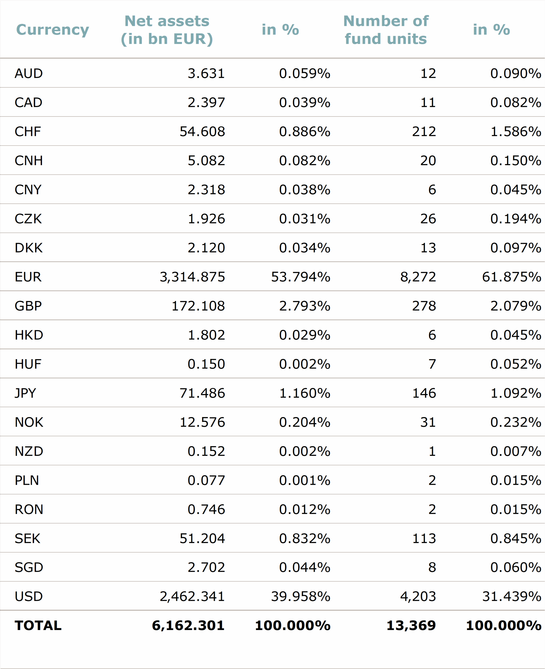The image size is (545, 669).
Task: Click the total fund units 13,369
Action: click(411, 625)
